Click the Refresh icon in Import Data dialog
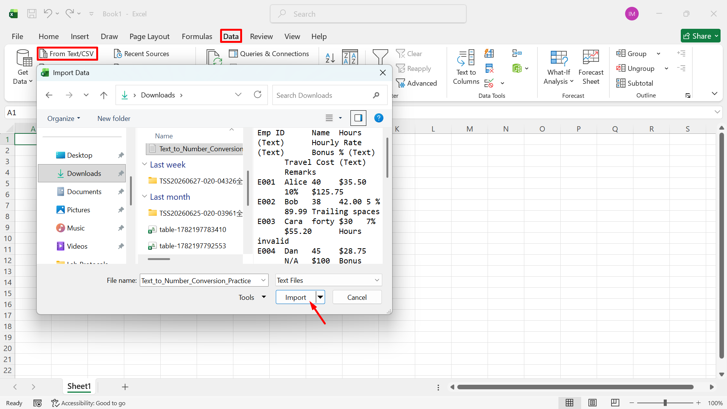 coord(258,95)
